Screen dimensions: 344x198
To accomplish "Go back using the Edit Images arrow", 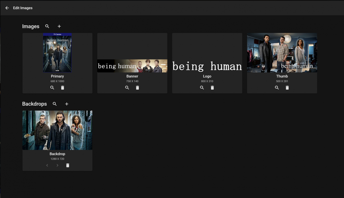I will point(7,8).
